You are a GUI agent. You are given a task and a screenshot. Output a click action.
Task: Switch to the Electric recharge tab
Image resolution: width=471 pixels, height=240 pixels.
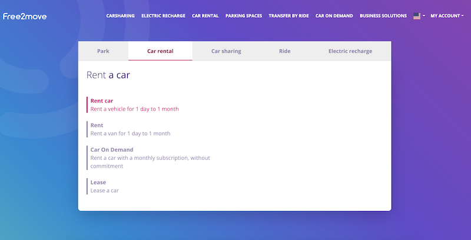point(350,51)
